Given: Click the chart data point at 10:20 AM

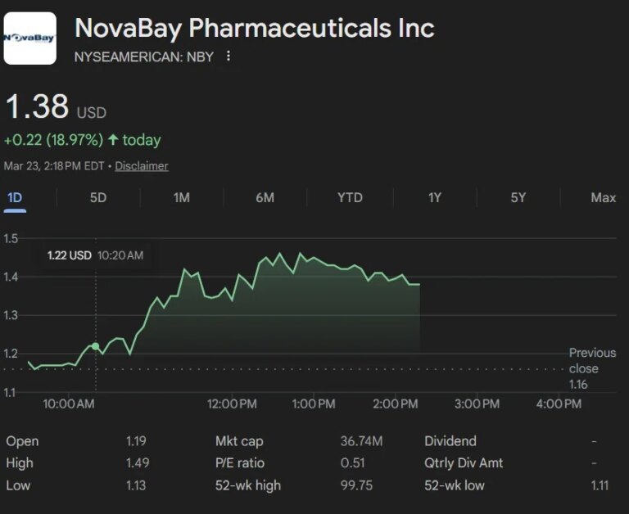Looking at the screenshot, I should 96,347.
